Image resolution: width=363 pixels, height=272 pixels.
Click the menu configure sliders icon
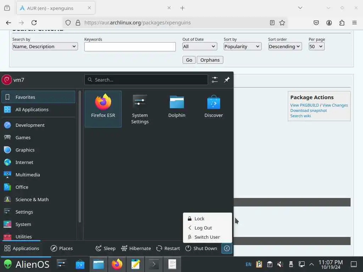tap(214, 80)
